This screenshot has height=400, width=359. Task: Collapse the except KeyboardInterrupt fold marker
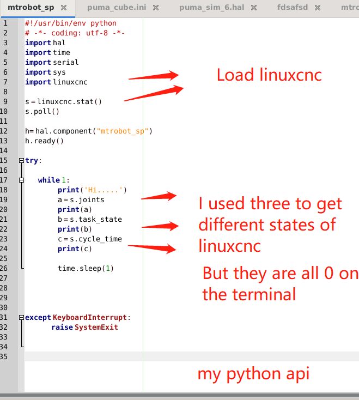tap(21, 317)
